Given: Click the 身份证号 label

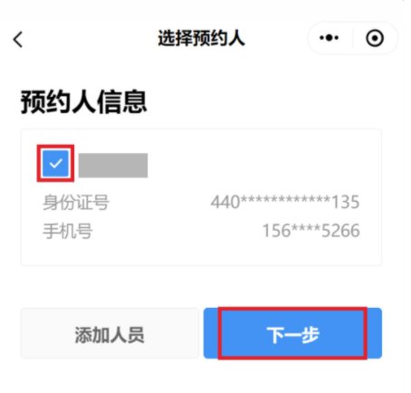Looking at the screenshot, I should (x=76, y=202).
